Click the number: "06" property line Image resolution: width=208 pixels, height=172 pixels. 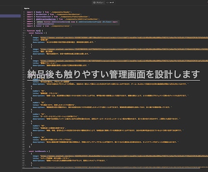[x=39, y=138]
